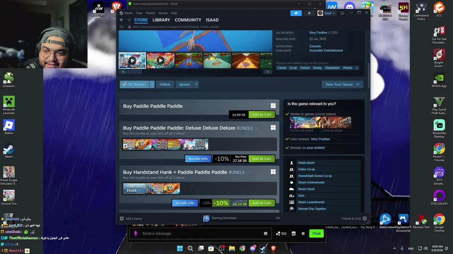Open Bundle info for Handstand Hank bundle
Viewport: 453px width, 254px height.
tap(185, 203)
